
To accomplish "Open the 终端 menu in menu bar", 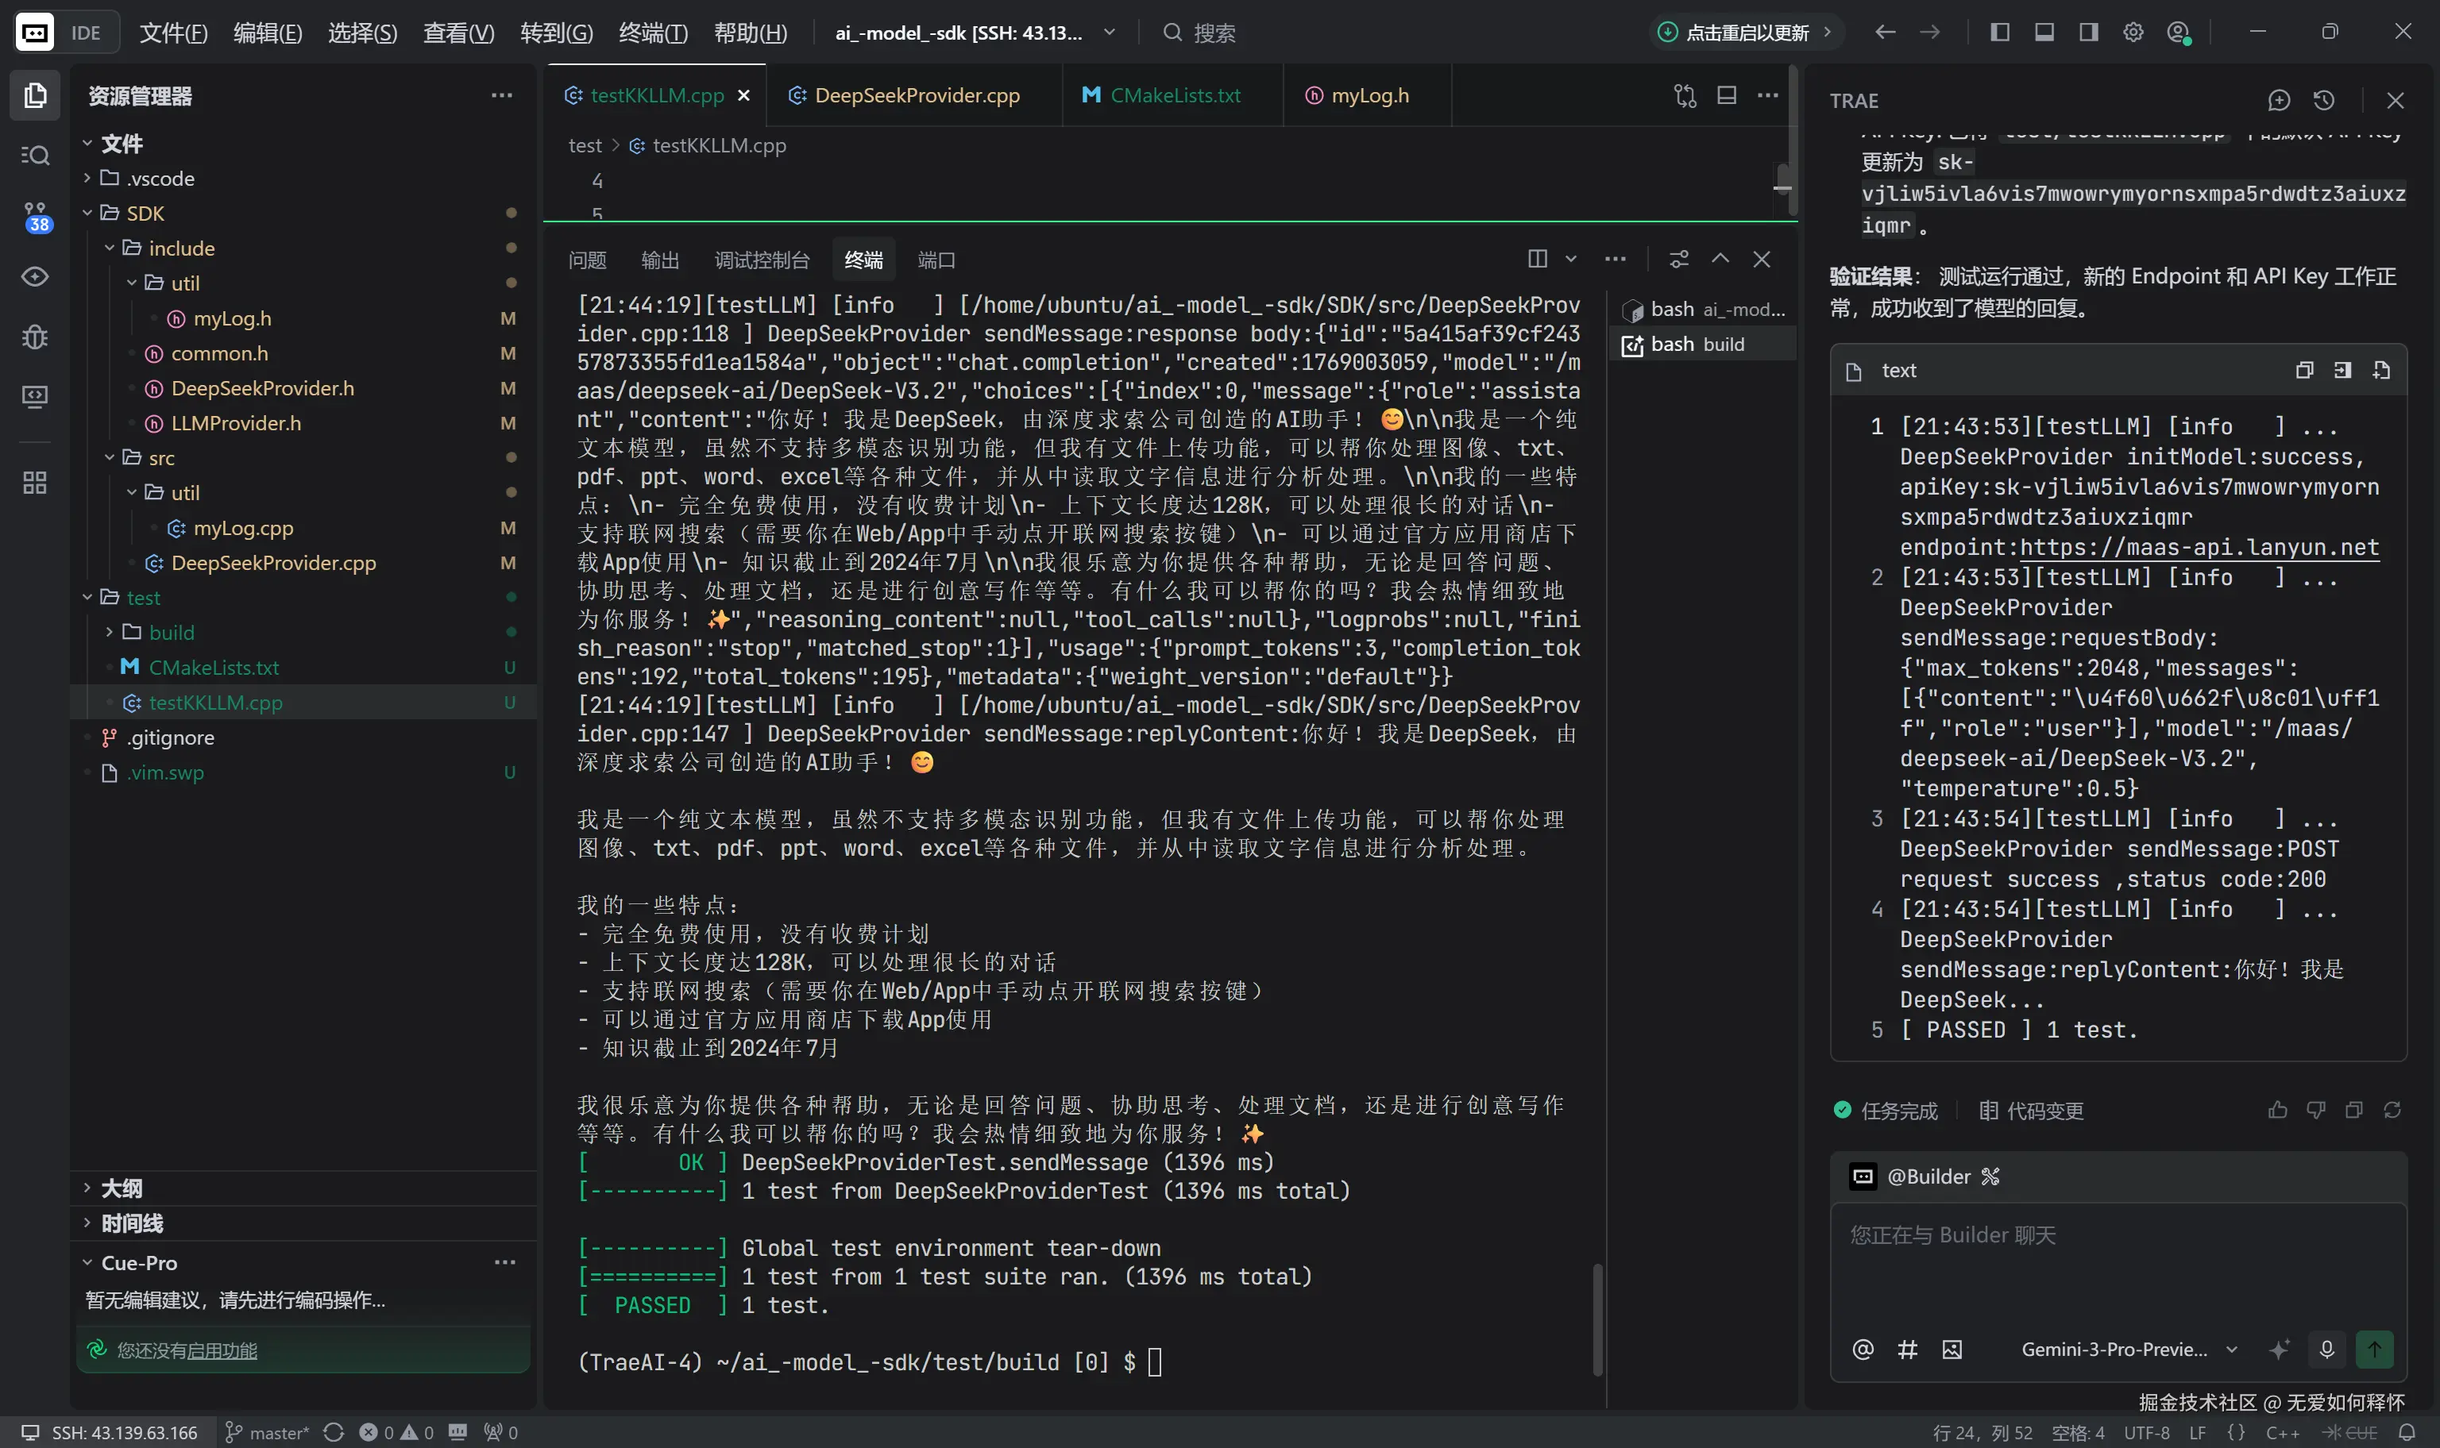I will [653, 33].
